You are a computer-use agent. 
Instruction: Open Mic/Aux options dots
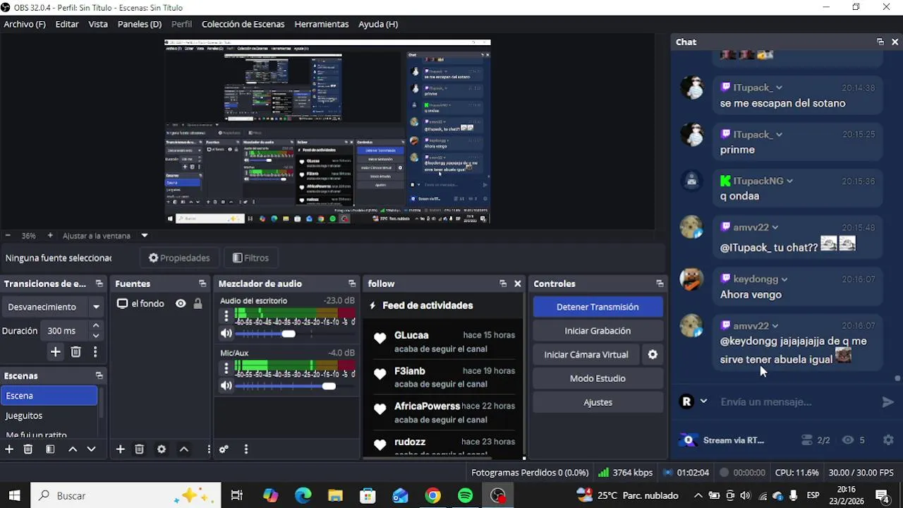point(226,368)
